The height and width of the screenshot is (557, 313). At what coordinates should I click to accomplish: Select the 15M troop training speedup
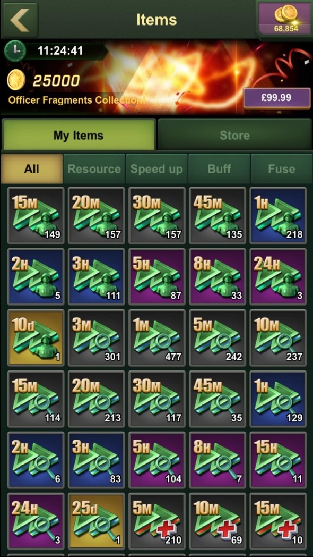[36, 216]
